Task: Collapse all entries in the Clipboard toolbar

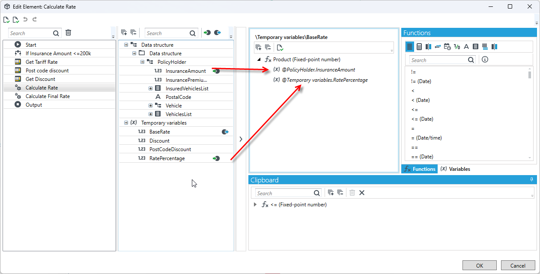Action: pyautogui.click(x=340, y=193)
